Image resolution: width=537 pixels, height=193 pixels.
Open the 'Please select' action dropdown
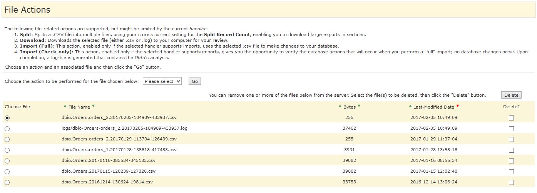click(162, 81)
